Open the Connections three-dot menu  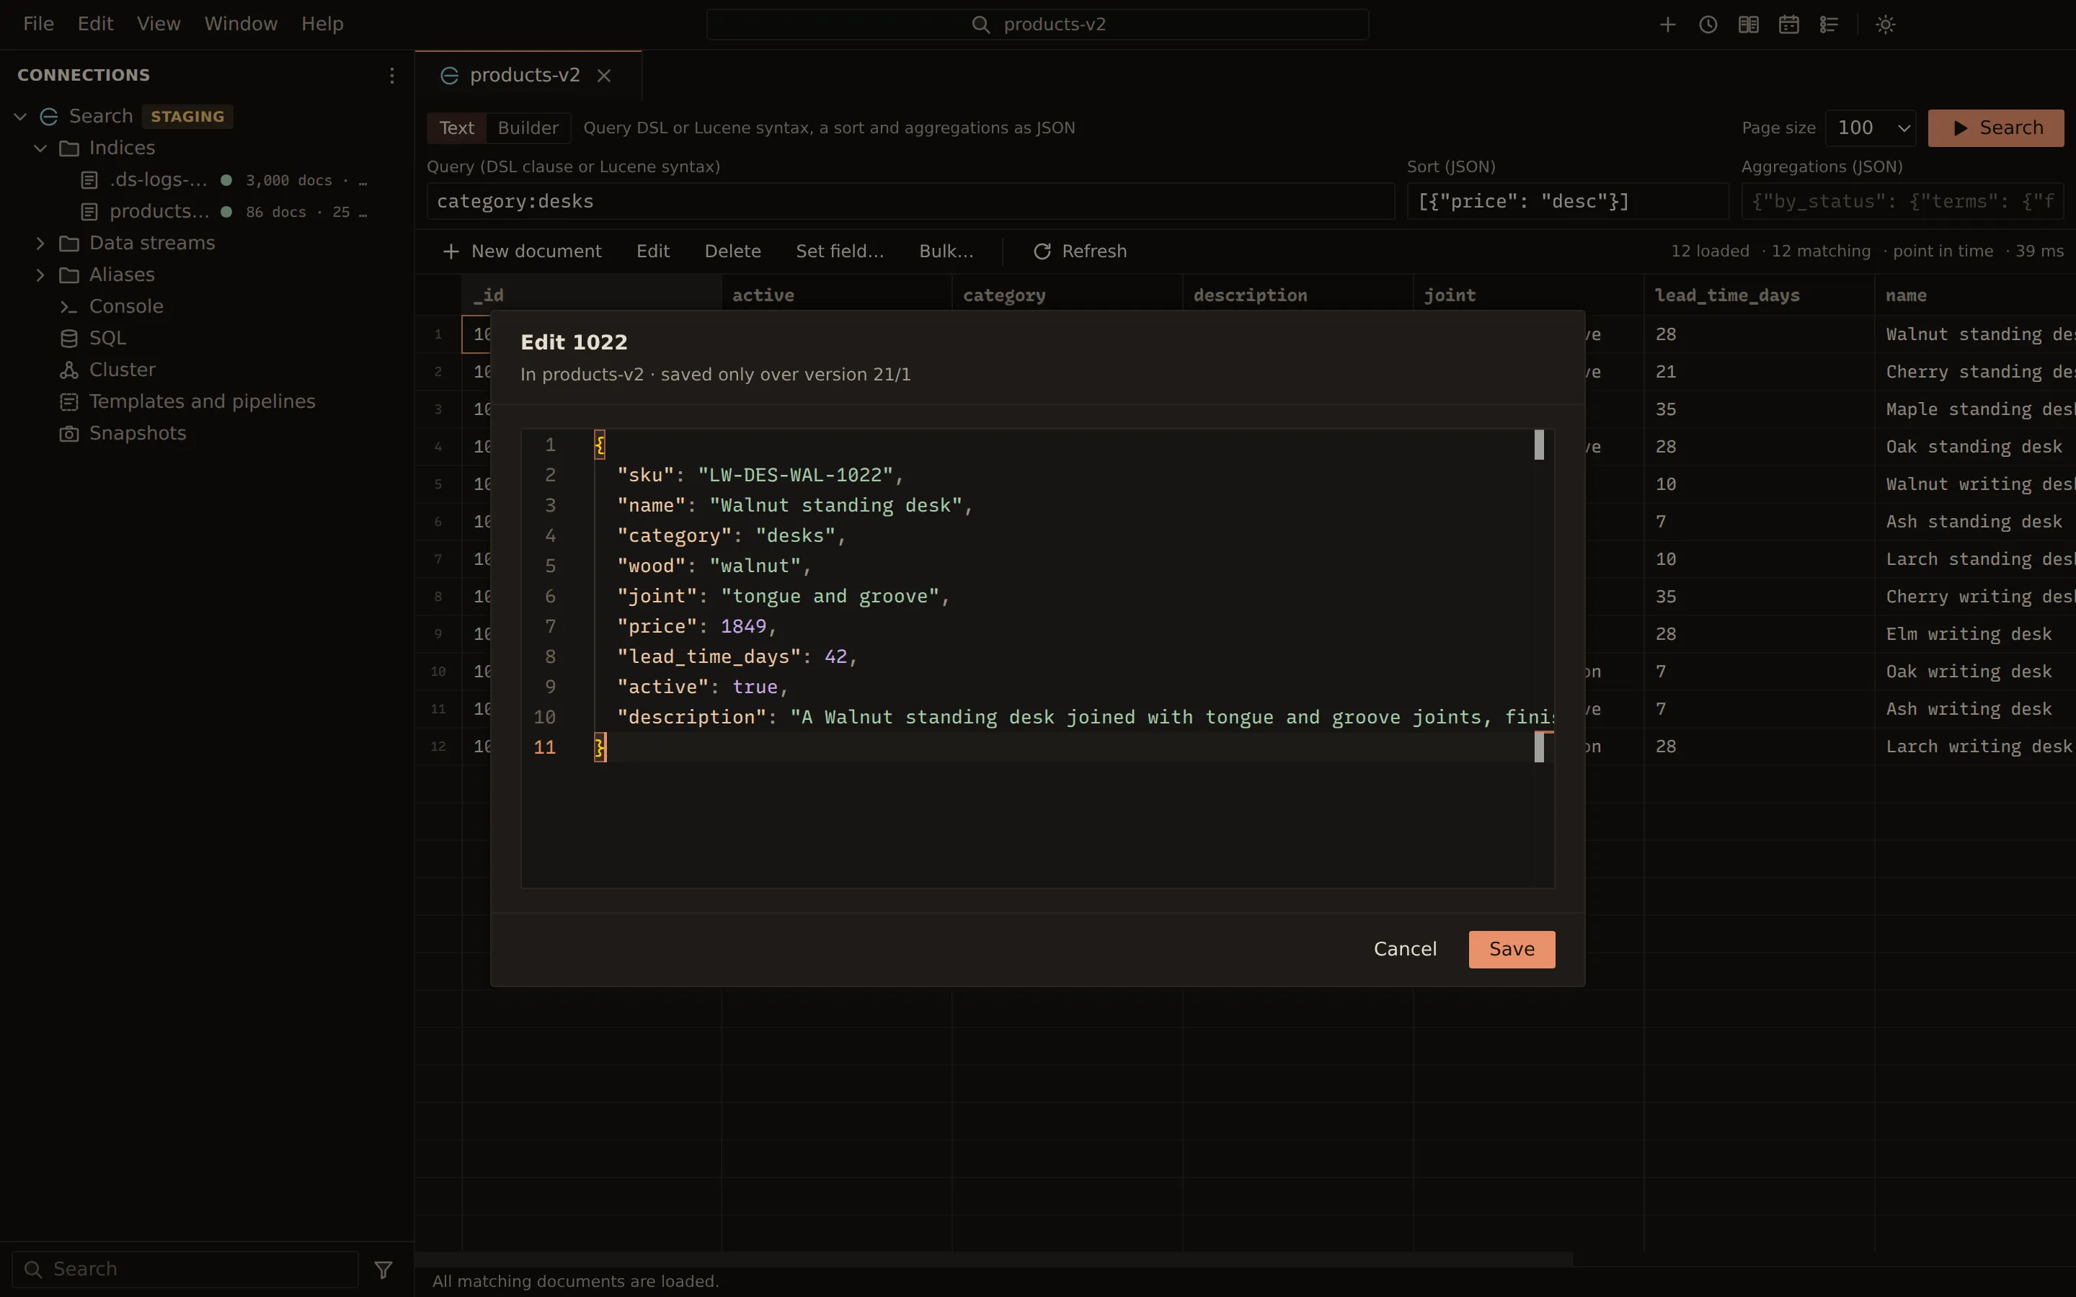[392, 76]
